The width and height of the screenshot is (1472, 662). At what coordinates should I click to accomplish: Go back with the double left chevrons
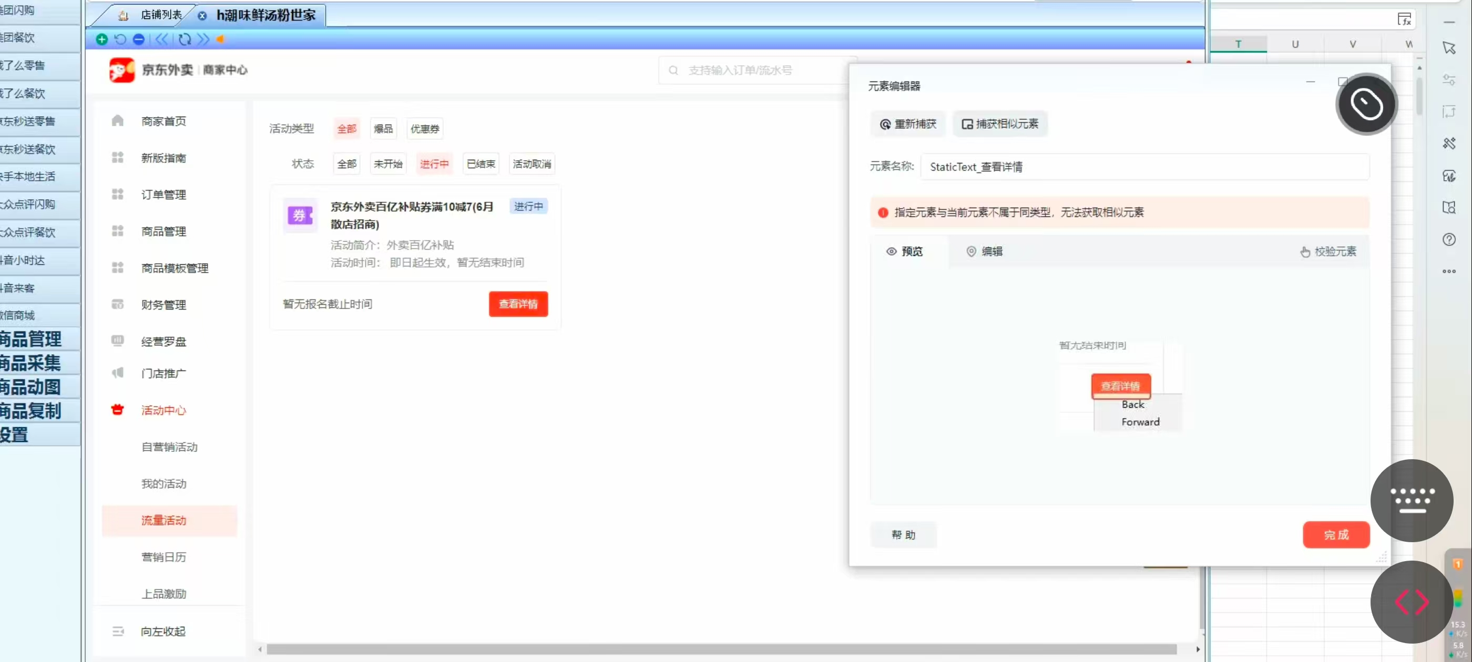pos(162,39)
